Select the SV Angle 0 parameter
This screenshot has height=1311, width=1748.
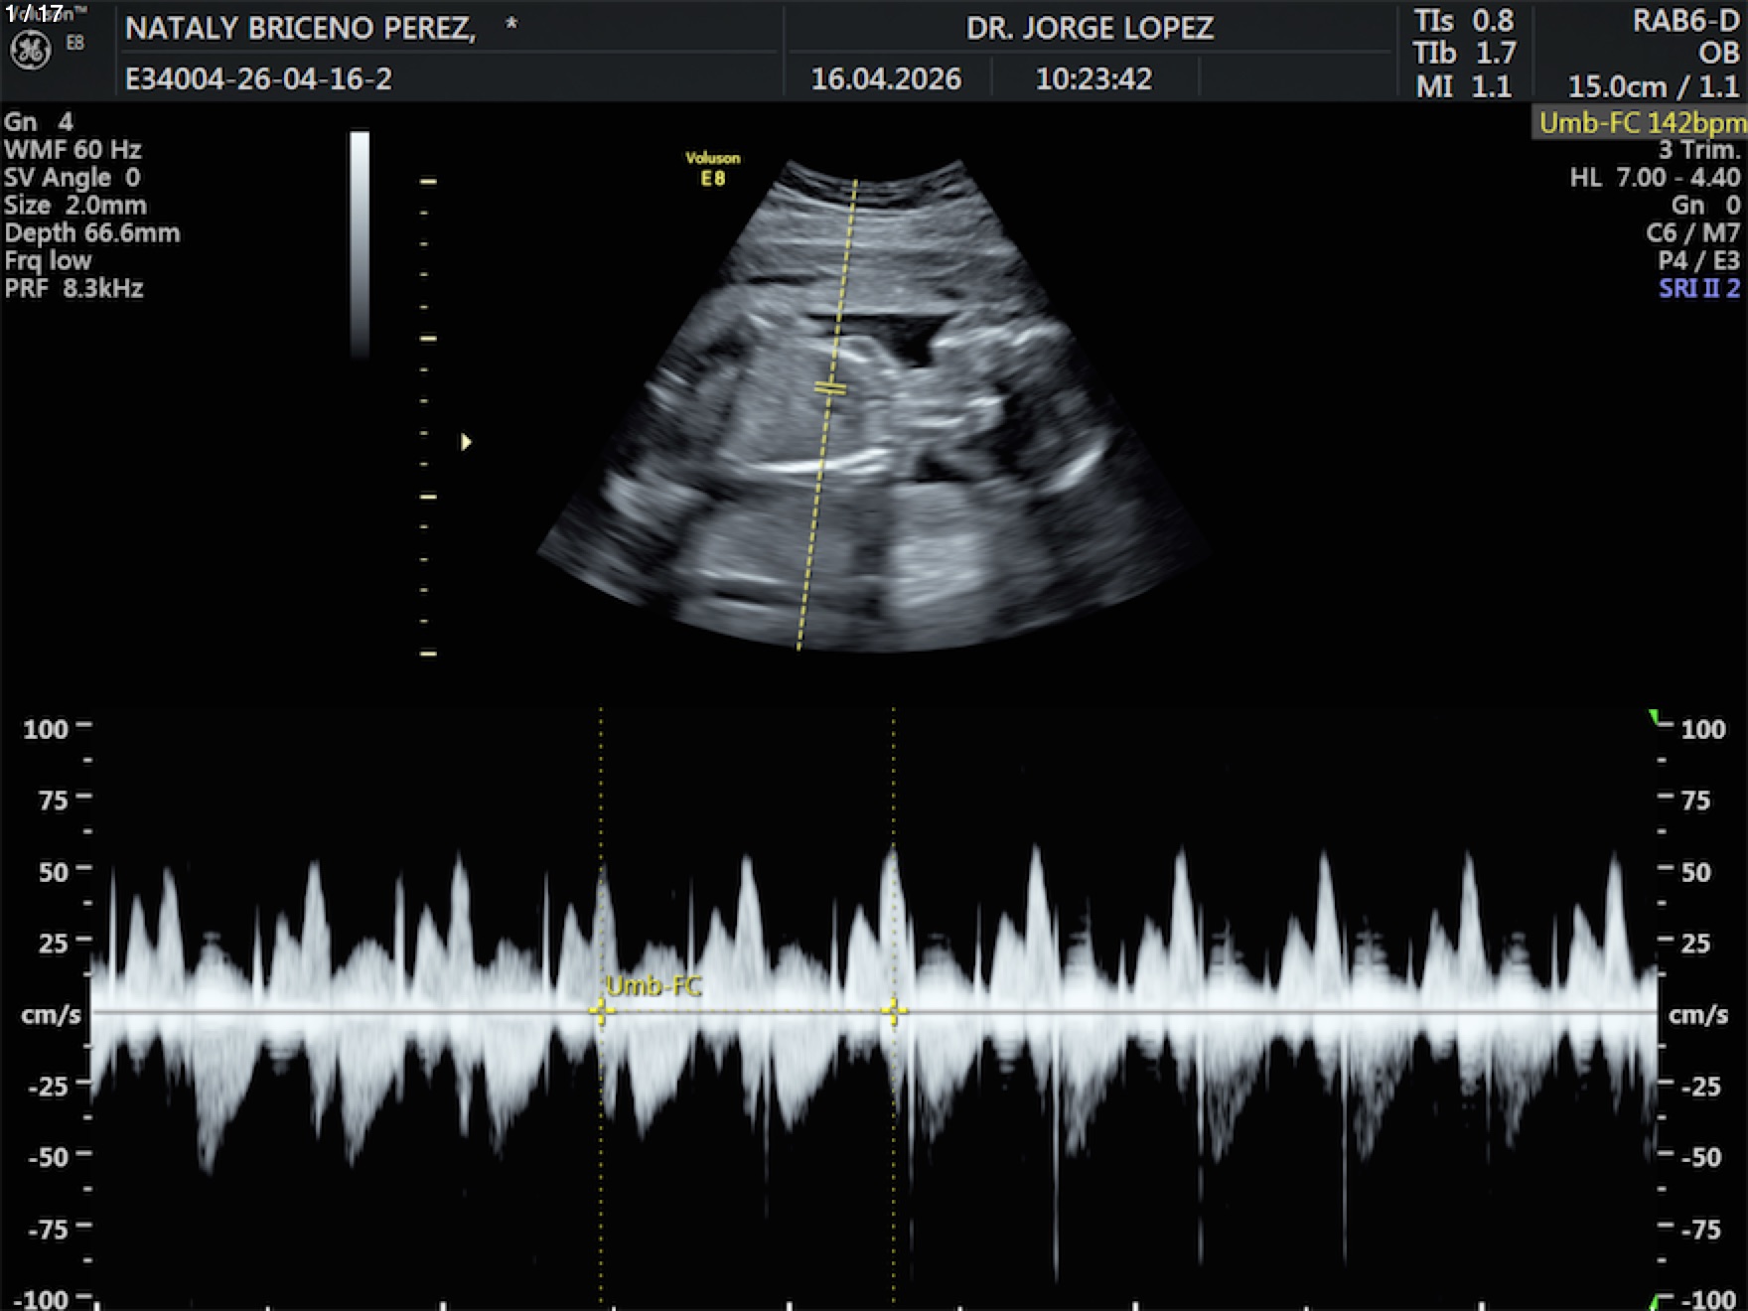click(x=73, y=178)
